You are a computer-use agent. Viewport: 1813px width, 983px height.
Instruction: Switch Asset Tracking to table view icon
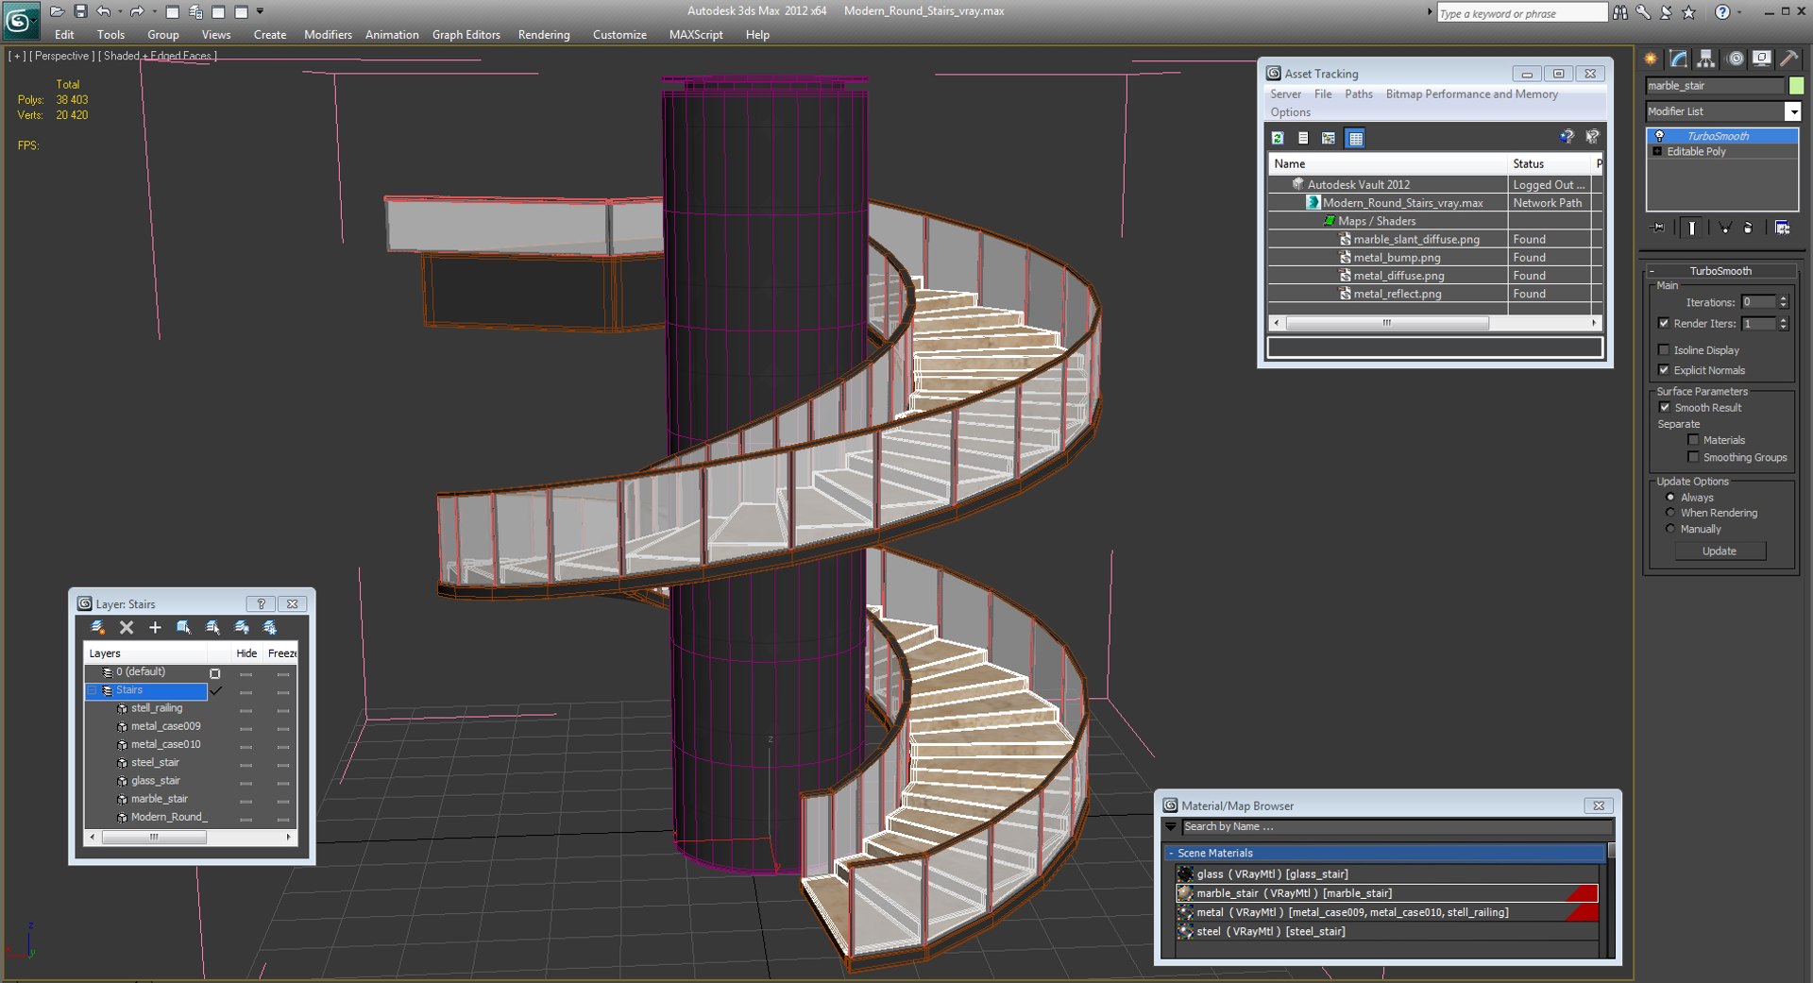(1355, 138)
